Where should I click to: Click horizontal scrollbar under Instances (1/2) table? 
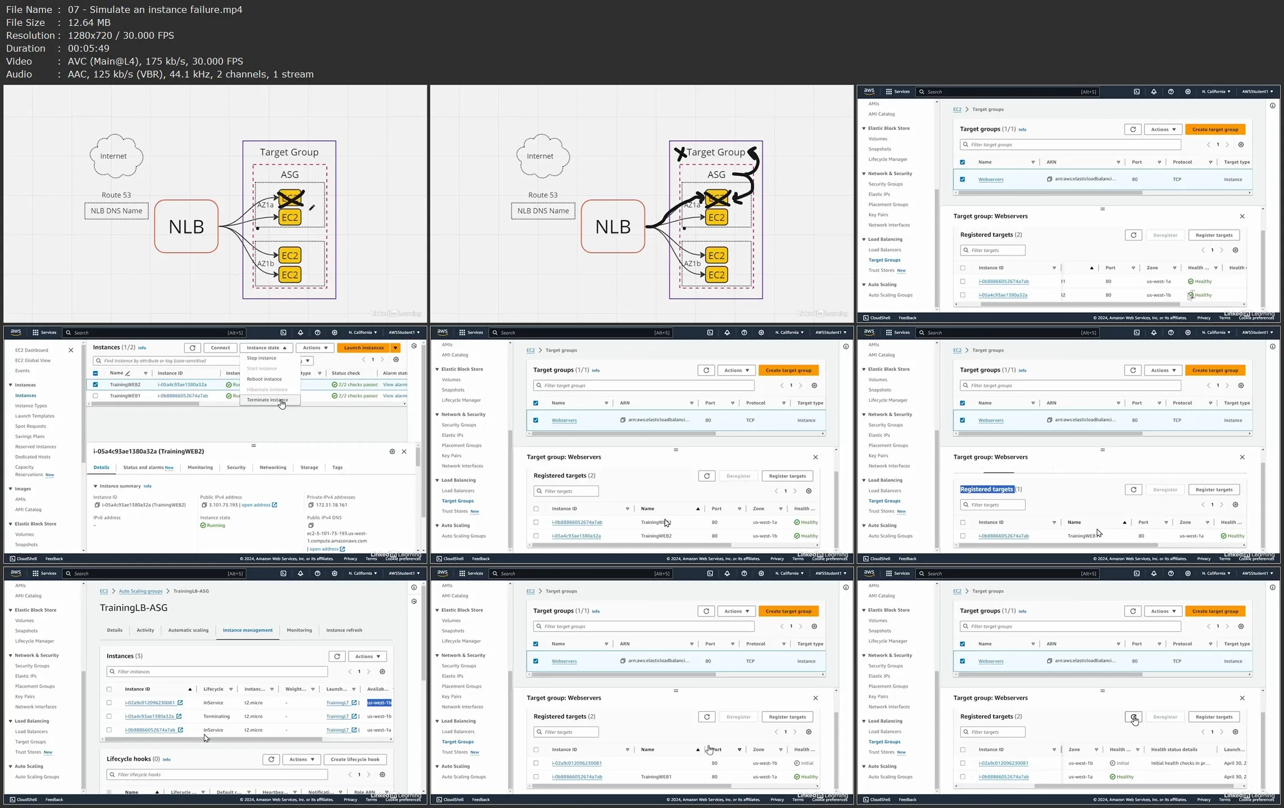coord(145,404)
